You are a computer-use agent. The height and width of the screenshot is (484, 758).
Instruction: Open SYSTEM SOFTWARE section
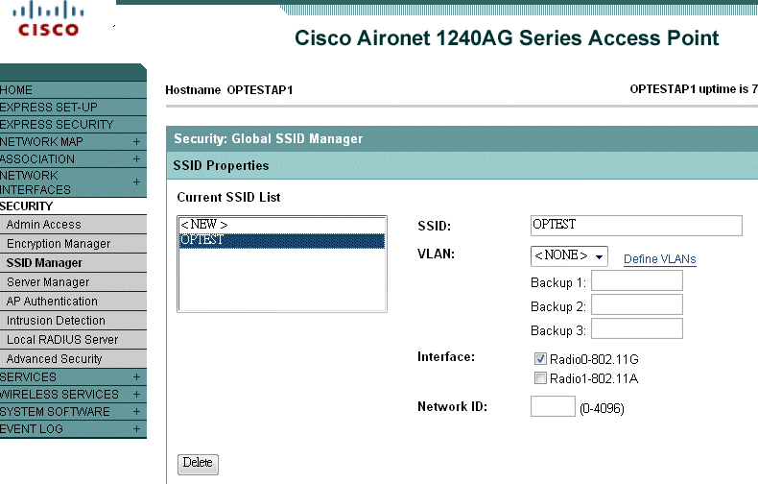click(55, 412)
